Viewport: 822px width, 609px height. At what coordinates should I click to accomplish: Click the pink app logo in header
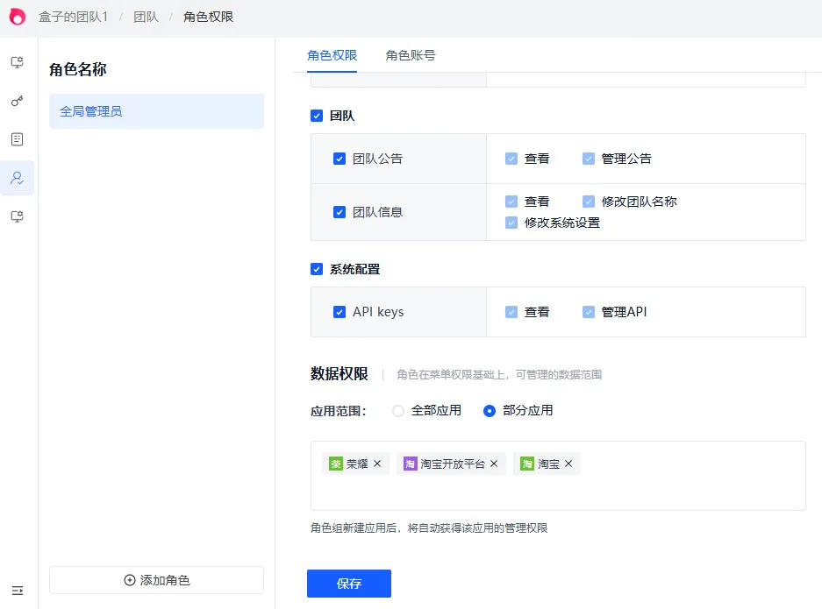tap(18, 17)
